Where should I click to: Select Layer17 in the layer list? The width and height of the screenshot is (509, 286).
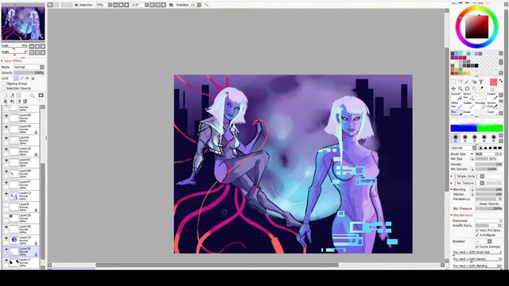tap(21, 262)
